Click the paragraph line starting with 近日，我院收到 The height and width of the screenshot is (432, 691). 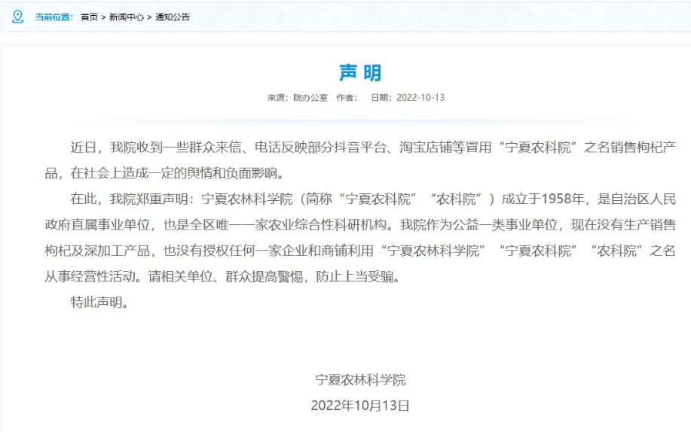[373, 147]
